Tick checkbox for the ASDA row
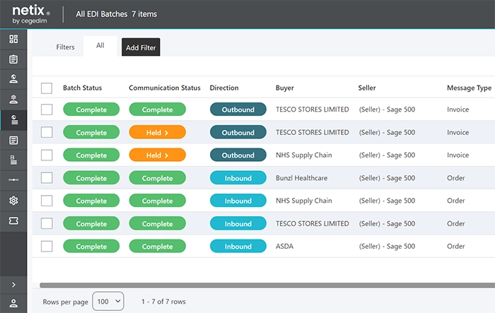Screen dimensions: 495x313 point(47,246)
